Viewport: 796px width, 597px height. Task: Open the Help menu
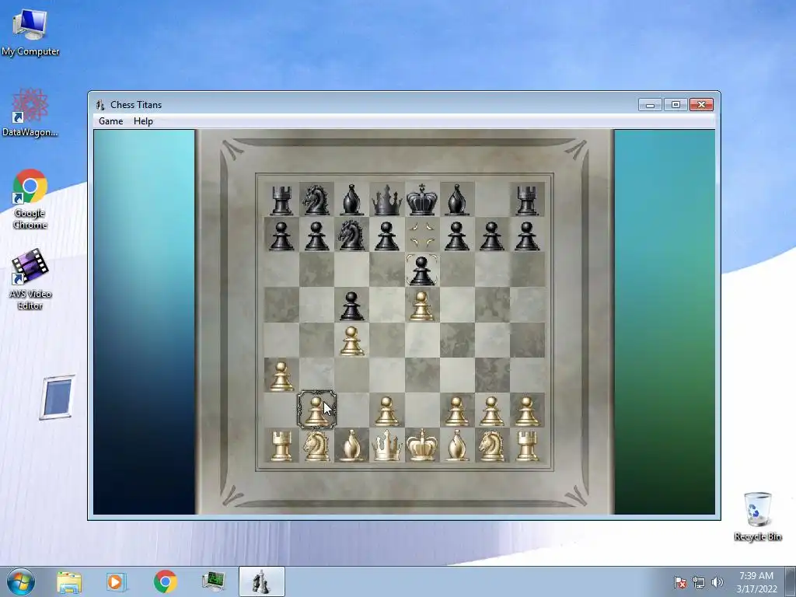coord(143,120)
